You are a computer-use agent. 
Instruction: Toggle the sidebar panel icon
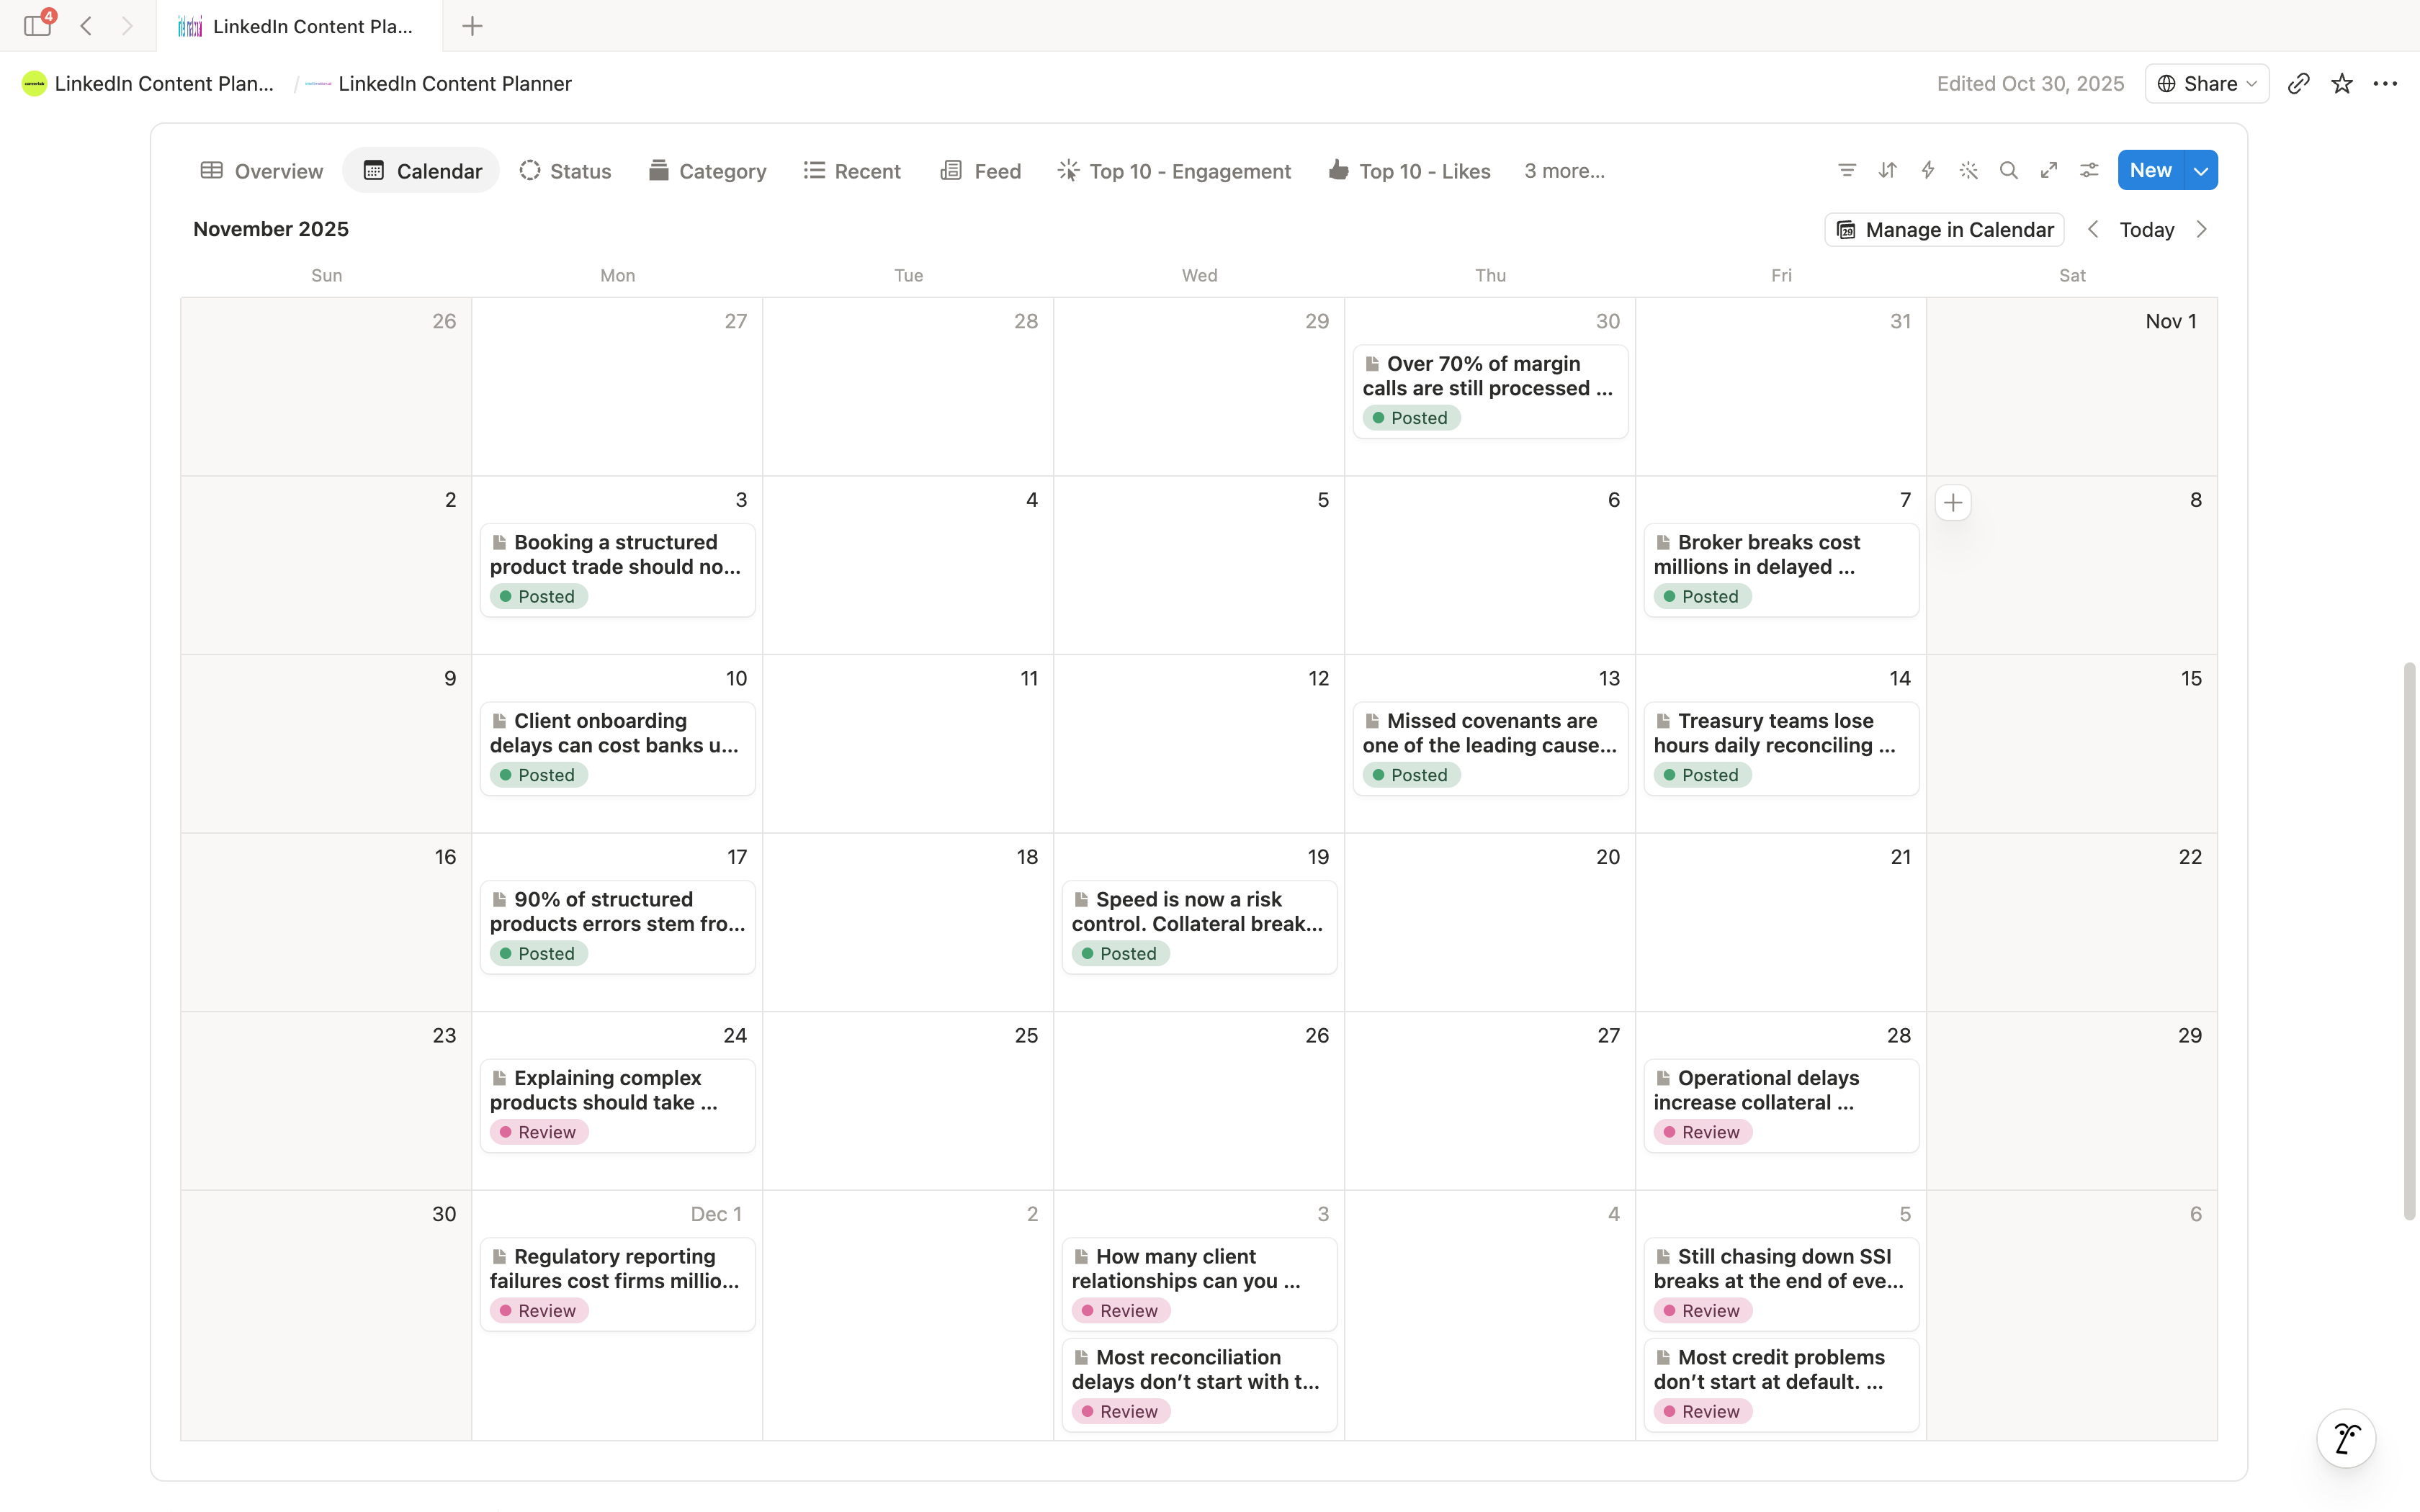pos(37,26)
